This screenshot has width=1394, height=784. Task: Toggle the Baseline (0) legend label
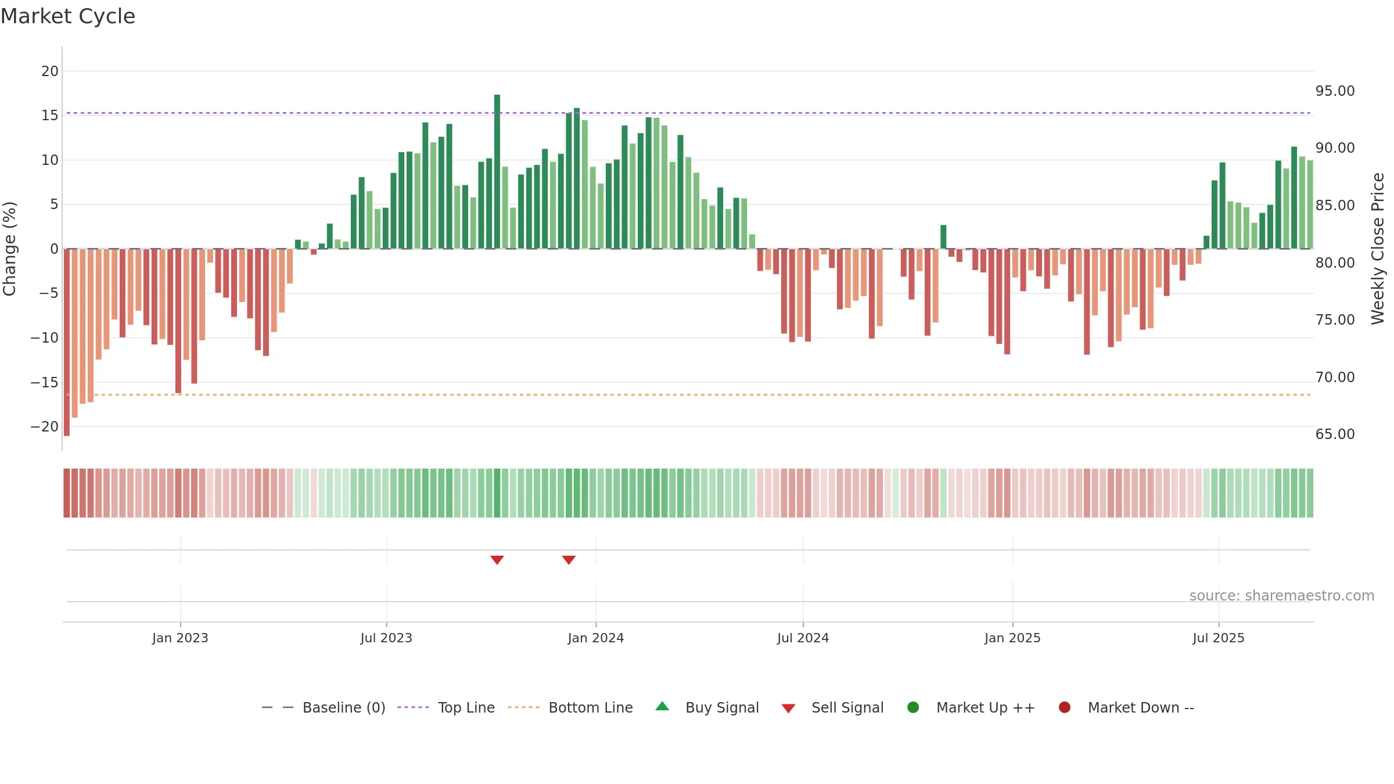tap(344, 707)
